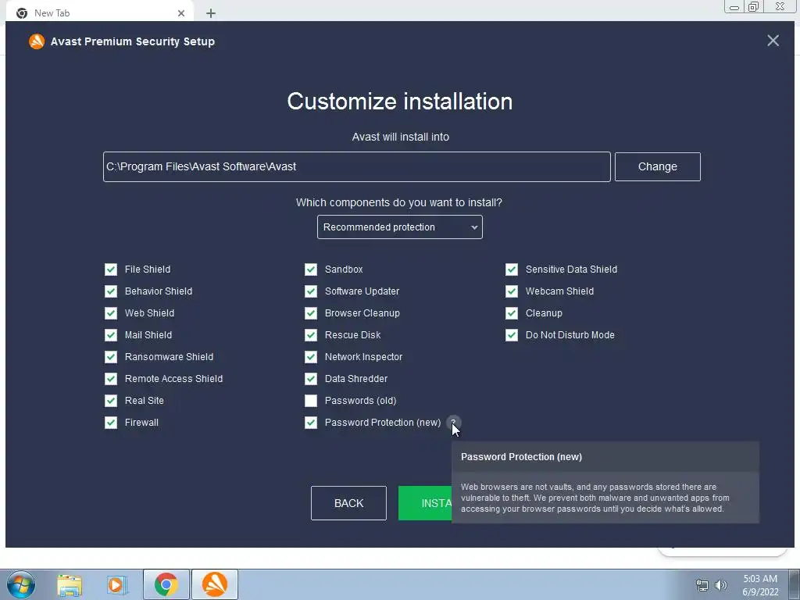Disable the Web Shield component
800x600 pixels.
(111, 313)
